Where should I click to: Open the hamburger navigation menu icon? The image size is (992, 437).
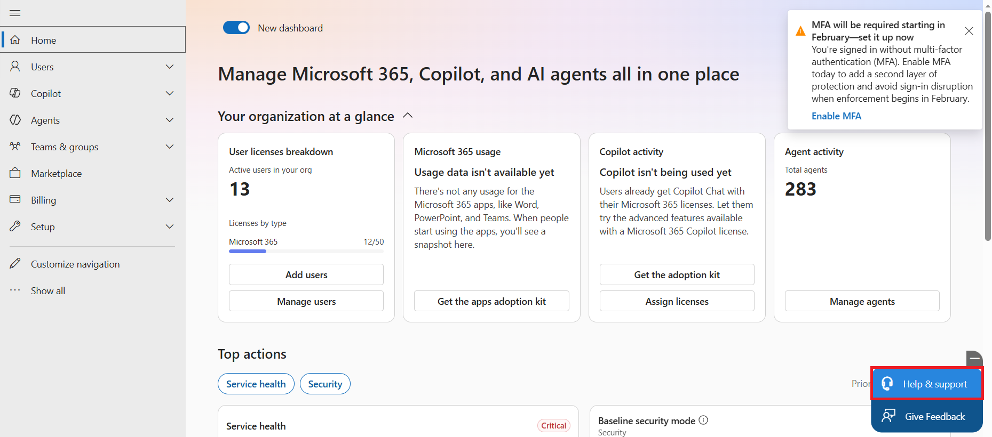click(15, 13)
